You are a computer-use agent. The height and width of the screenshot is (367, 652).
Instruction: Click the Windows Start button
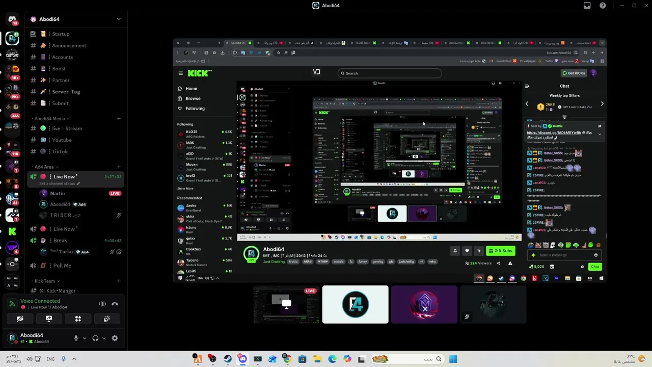[453, 359]
